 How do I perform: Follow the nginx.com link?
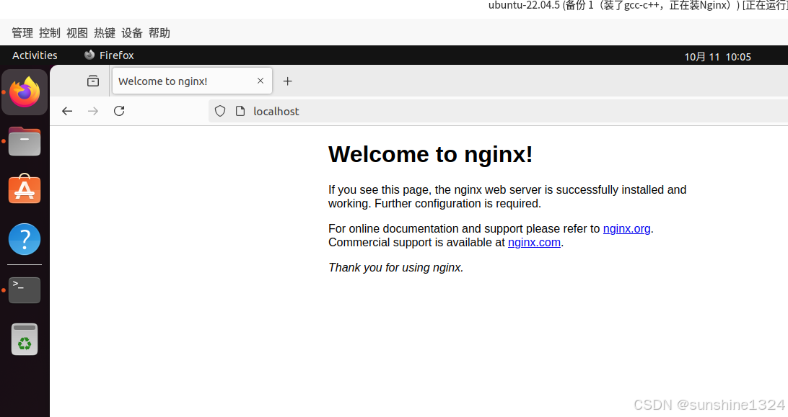[534, 243]
